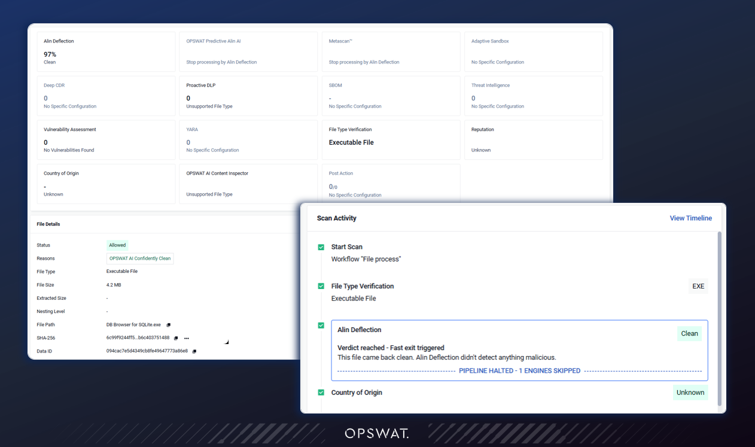Click the Allowed status badge
The width and height of the screenshot is (755, 447).
117,245
